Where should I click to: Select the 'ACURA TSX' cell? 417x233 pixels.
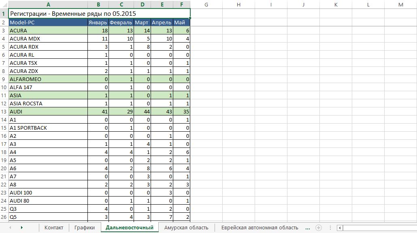tap(48, 63)
